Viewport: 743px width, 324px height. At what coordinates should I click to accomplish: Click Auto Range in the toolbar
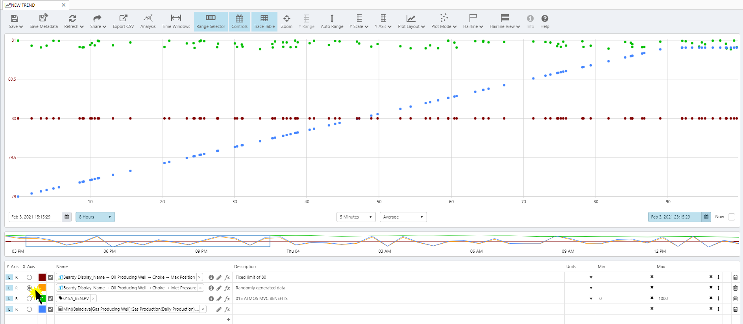(332, 21)
